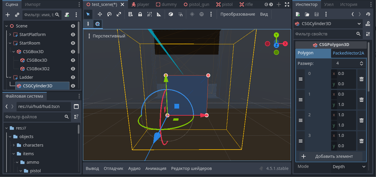Image resolution: width=376 pixels, height=177 pixels.
Task: Expand the characters folder in file system
Action: click(x=14, y=145)
